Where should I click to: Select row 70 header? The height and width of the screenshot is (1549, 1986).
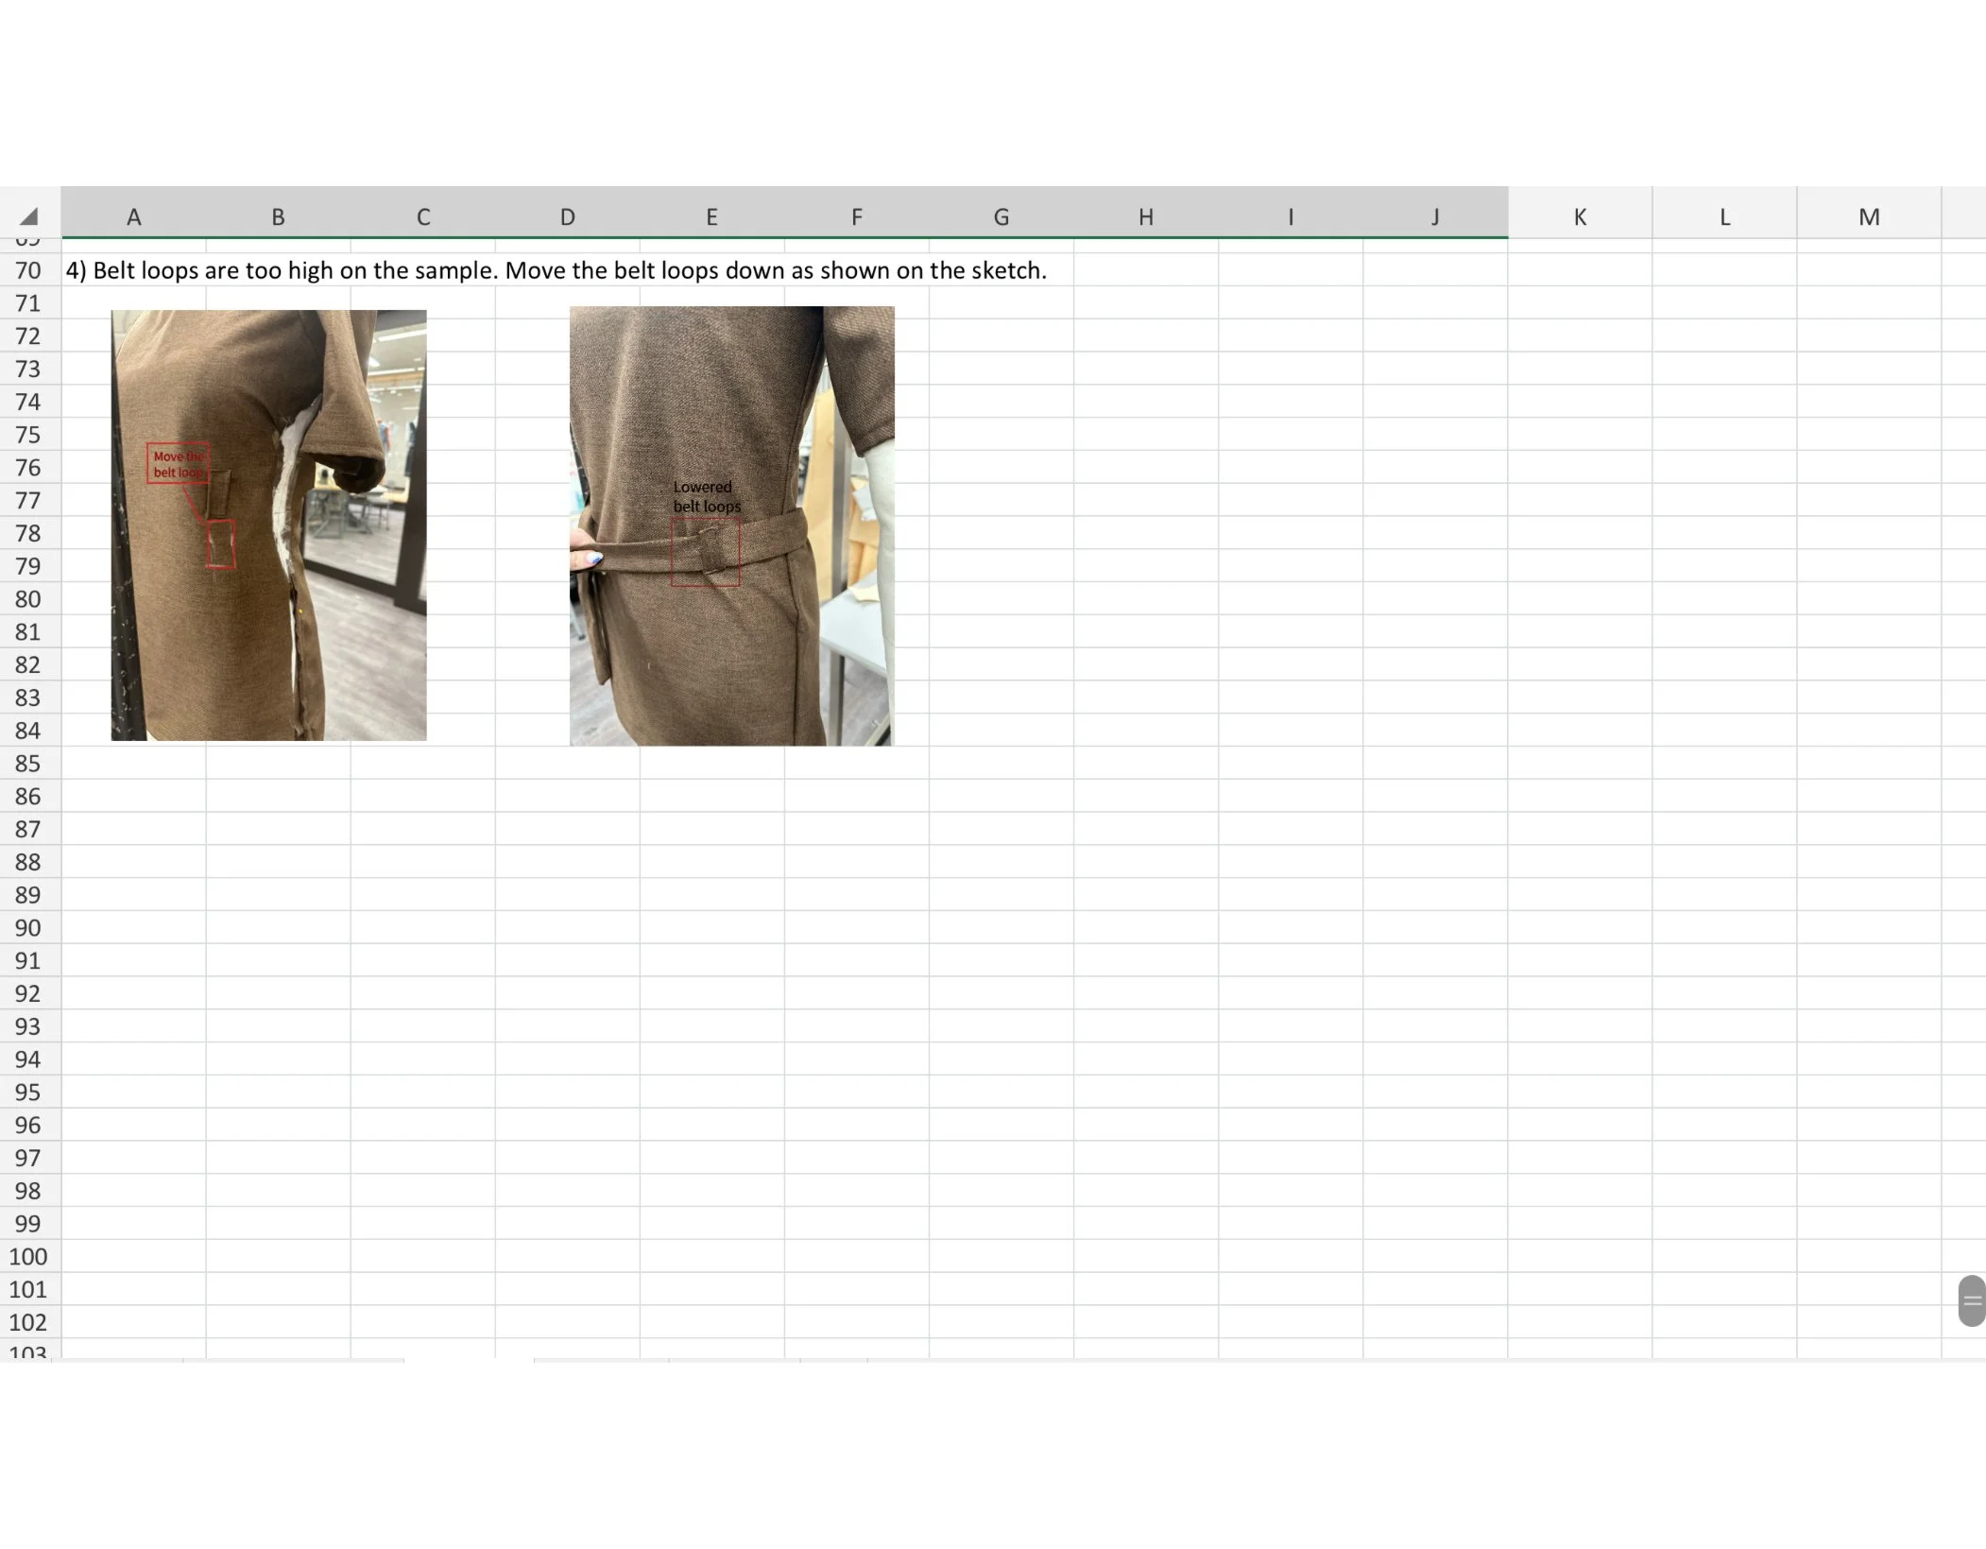[x=28, y=270]
